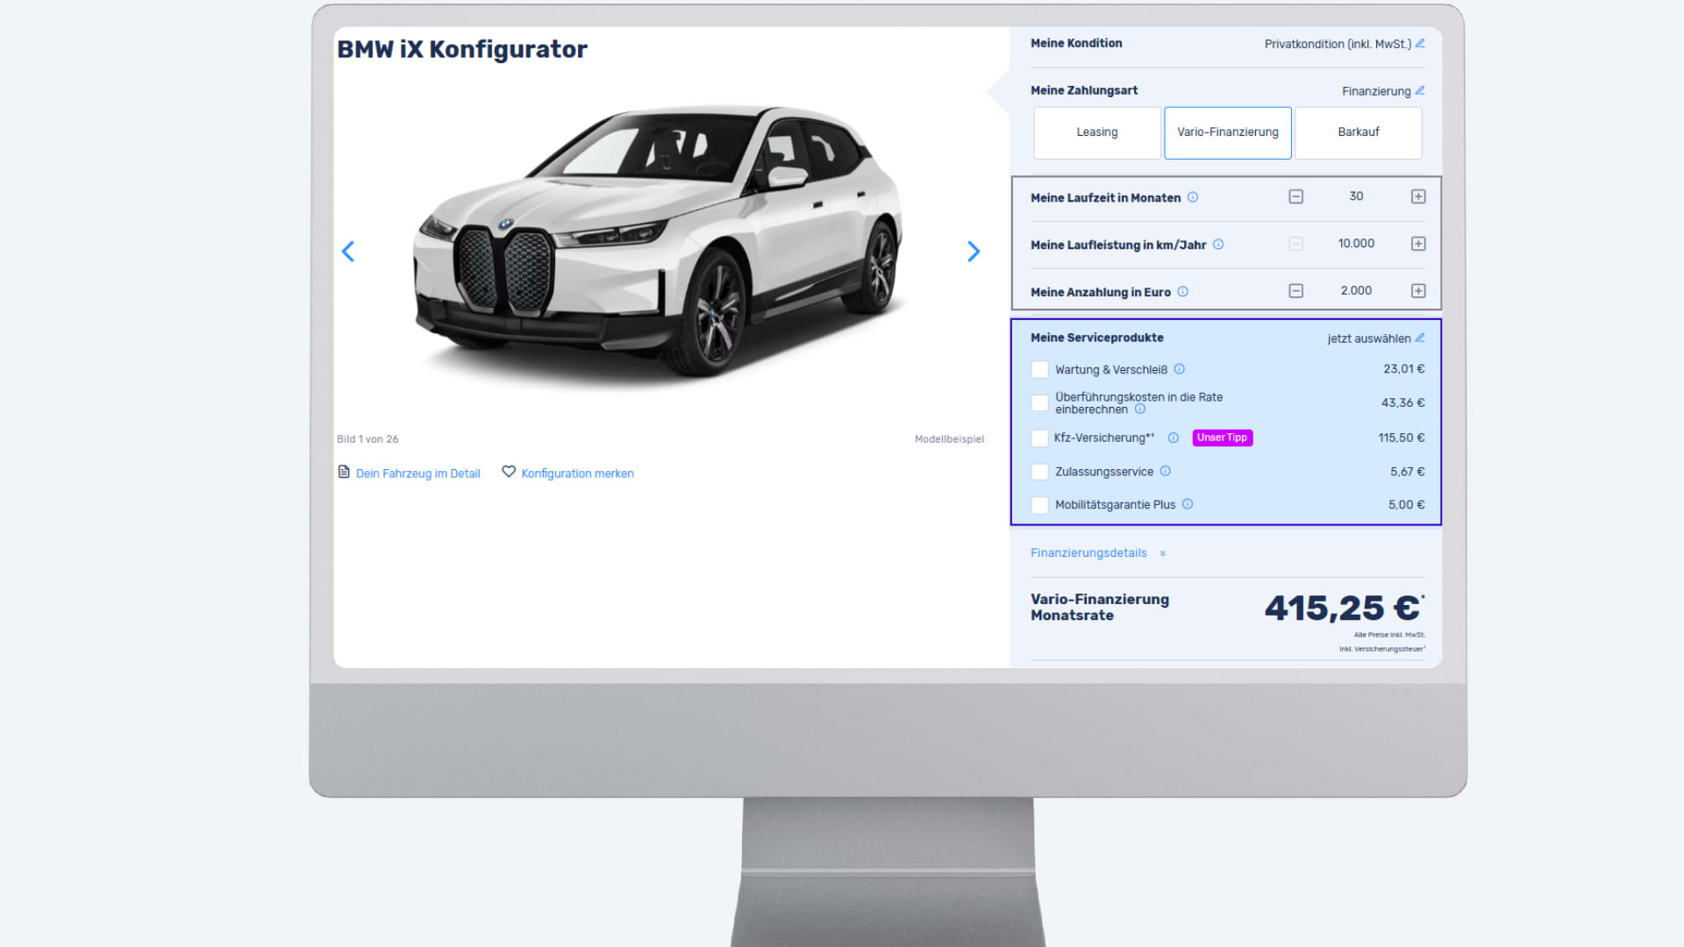Click the price 115,50 €
The image size is (1684, 947).
click(x=1401, y=438)
